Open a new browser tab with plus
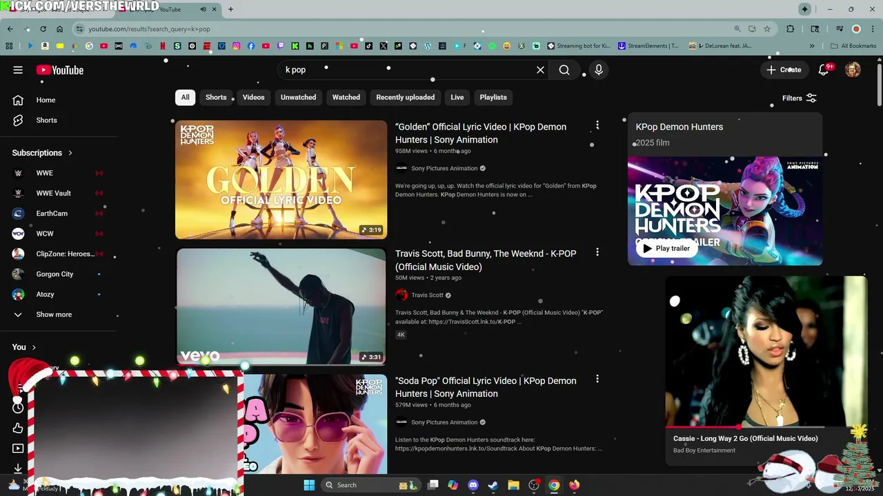The image size is (883, 496). point(230,9)
